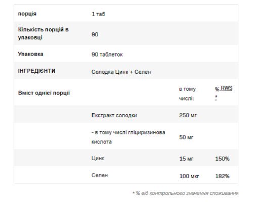Select the 'Екстракт солодки' ingredient row

126,115
